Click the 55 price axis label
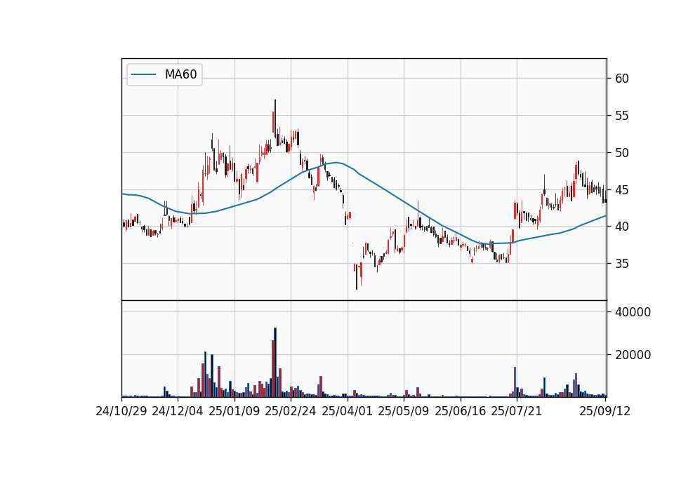The height and width of the screenshot is (484, 674). click(x=622, y=116)
